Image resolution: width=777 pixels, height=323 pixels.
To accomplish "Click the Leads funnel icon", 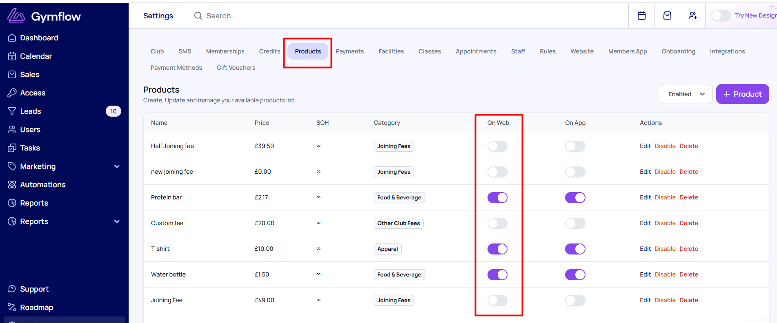I will [x=12, y=111].
